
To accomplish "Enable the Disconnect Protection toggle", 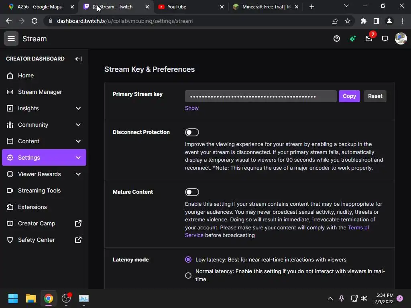I will coord(192,132).
